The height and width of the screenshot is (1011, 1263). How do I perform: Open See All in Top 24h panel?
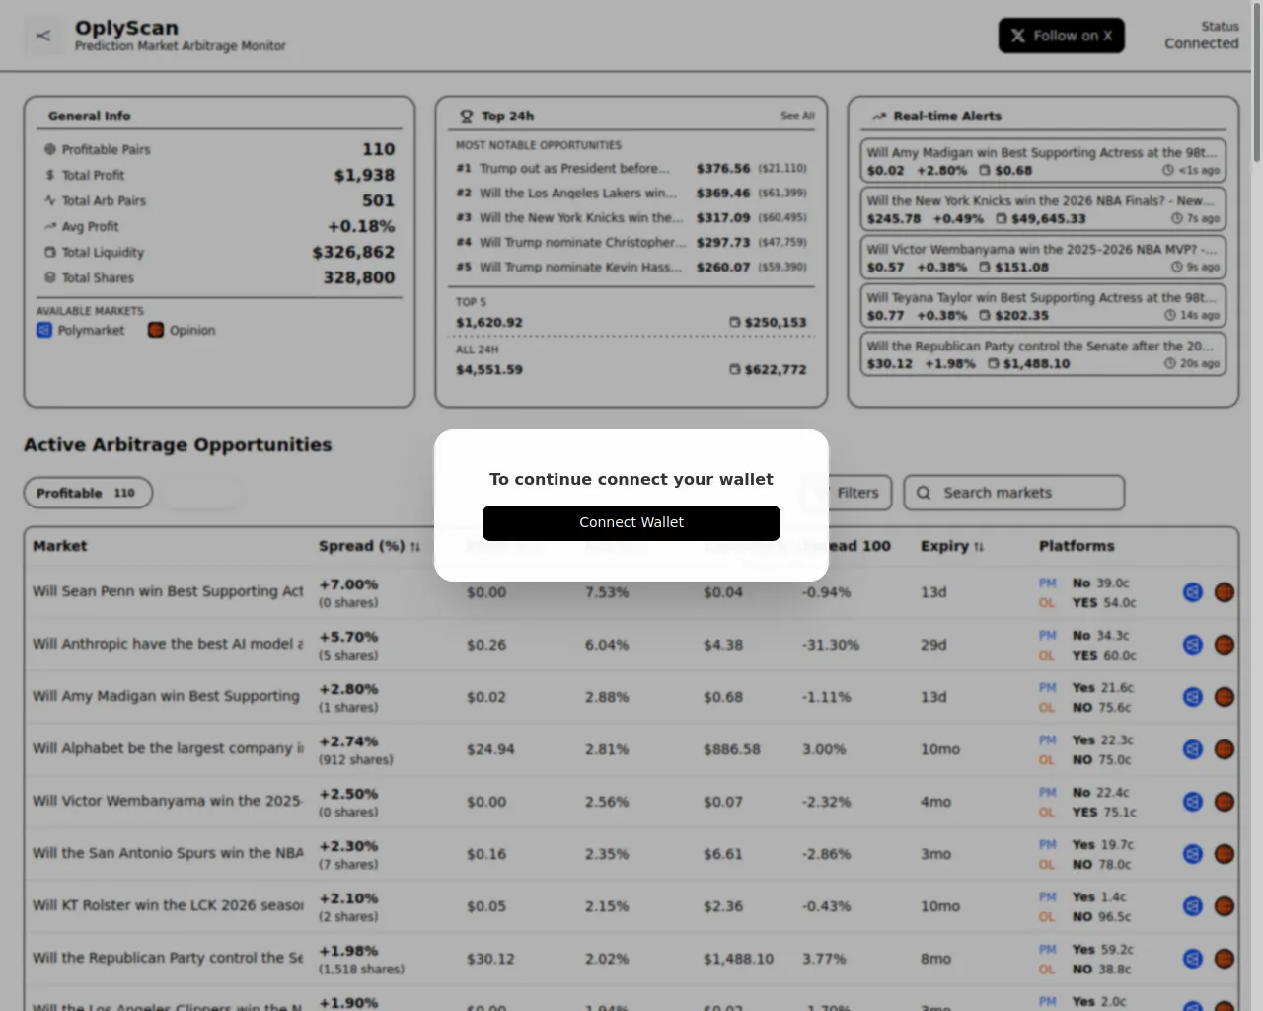tap(797, 117)
